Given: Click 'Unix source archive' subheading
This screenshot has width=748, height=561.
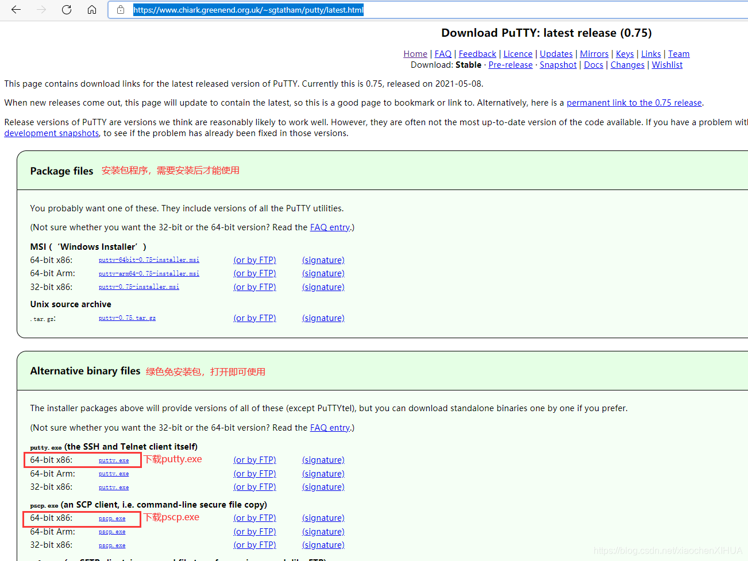Looking at the screenshot, I should tap(71, 304).
